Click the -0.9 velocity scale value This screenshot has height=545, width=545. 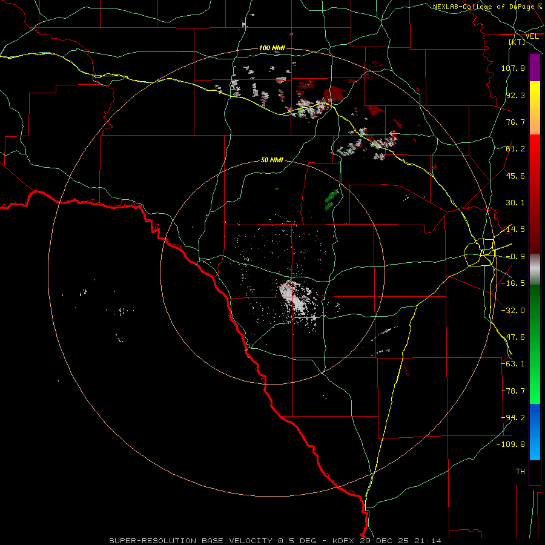(x=515, y=257)
